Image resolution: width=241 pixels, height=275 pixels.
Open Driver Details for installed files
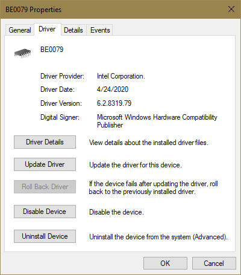45,142
